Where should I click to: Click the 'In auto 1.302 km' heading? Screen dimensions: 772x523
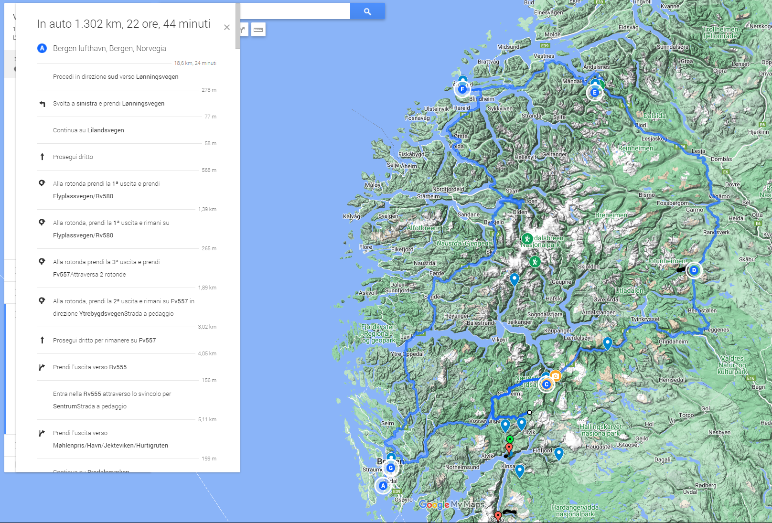click(x=124, y=24)
